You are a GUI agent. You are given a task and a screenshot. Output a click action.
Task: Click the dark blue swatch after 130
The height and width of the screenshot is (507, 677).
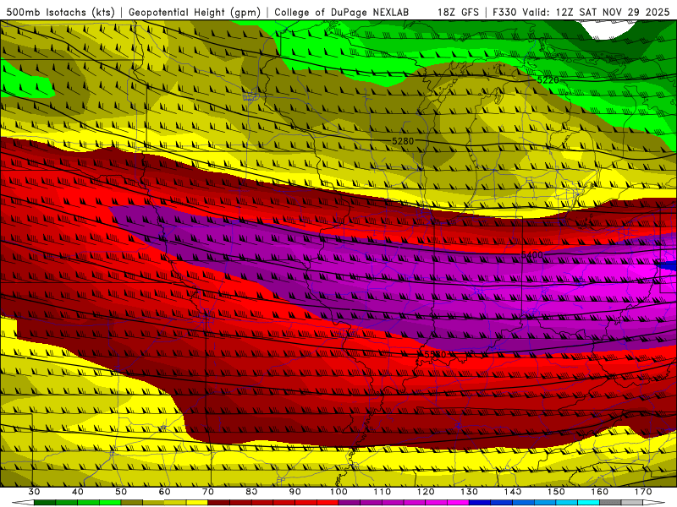pyautogui.click(x=480, y=503)
